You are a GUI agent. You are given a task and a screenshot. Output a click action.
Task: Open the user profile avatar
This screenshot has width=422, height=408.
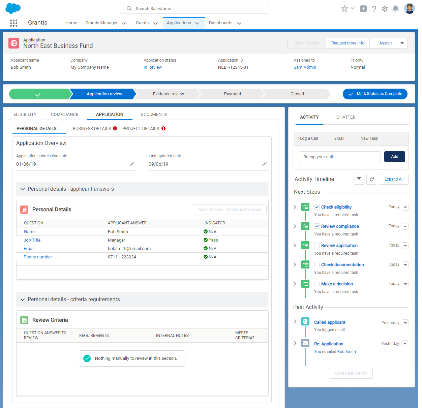tap(410, 8)
